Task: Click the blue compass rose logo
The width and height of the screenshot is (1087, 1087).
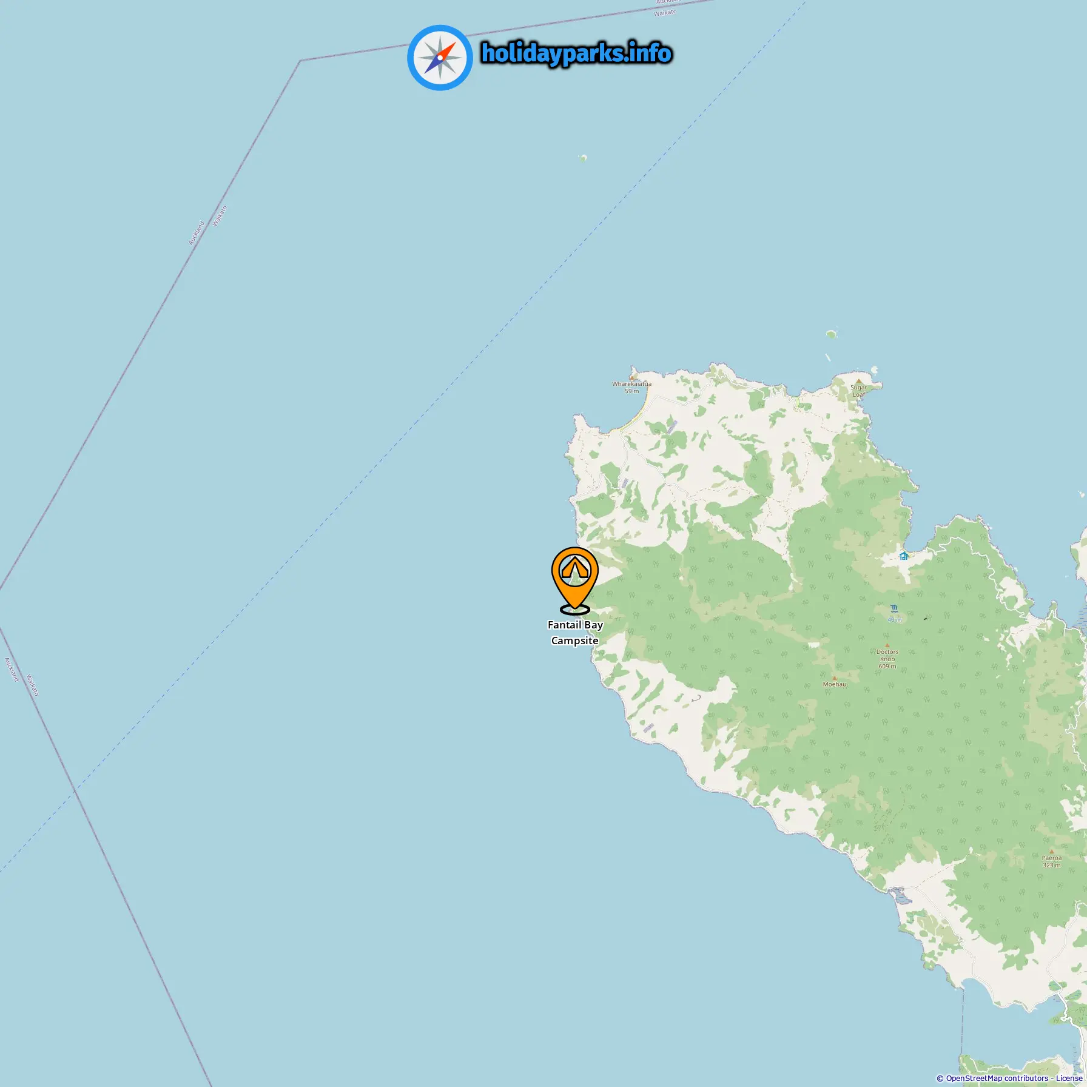Action: click(440, 58)
